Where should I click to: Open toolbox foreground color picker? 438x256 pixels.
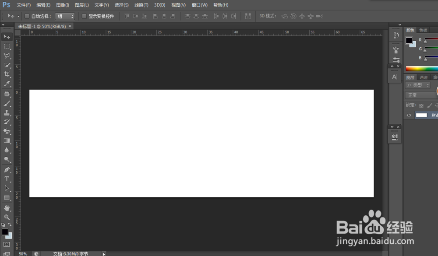(x=5, y=231)
